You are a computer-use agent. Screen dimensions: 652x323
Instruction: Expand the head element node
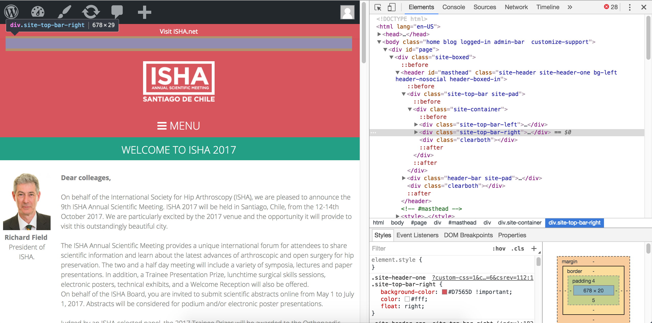379,34
